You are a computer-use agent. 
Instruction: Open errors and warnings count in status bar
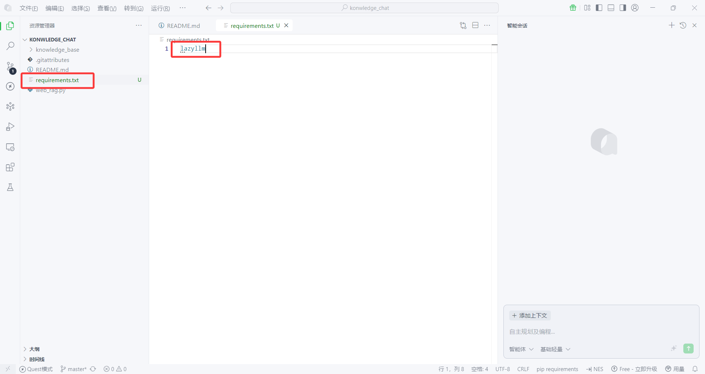115,369
